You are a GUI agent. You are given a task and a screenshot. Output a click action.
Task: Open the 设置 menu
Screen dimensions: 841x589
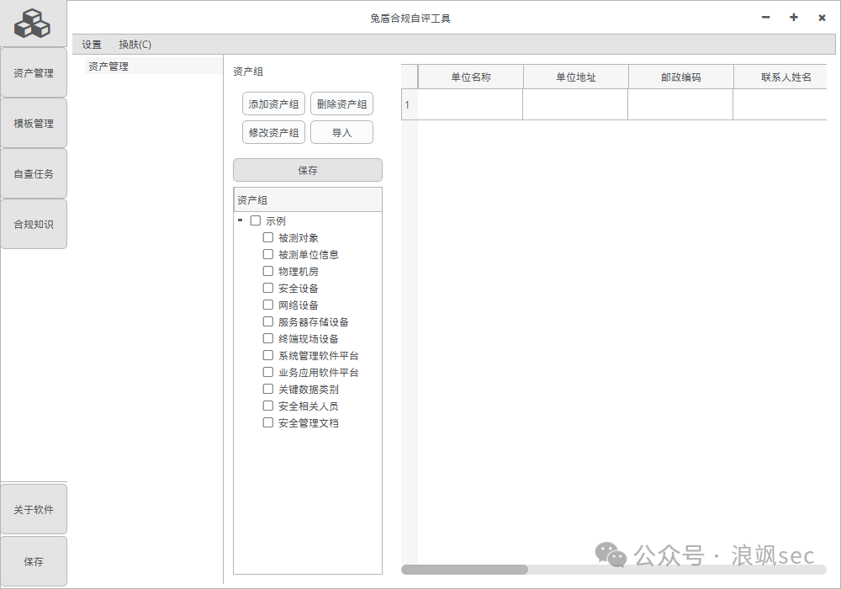click(x=91, y=45)
